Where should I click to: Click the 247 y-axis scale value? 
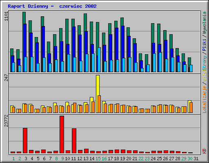pos(6,77)
